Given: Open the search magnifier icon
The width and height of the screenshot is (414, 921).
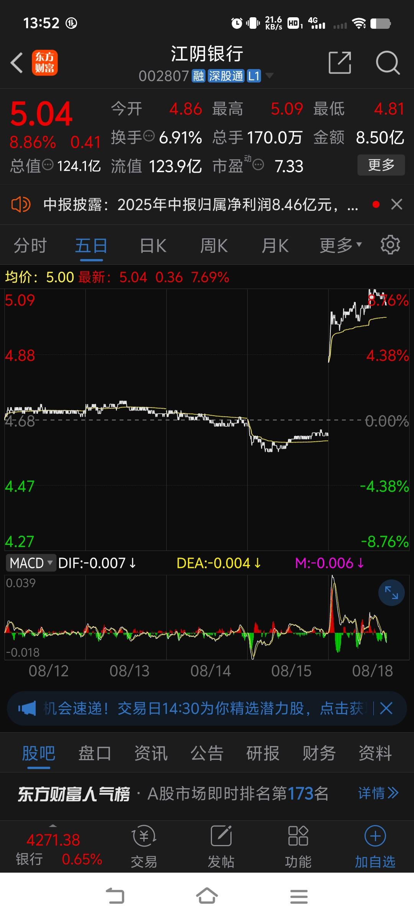Looking at the screenshot, I should coord(388,63).
